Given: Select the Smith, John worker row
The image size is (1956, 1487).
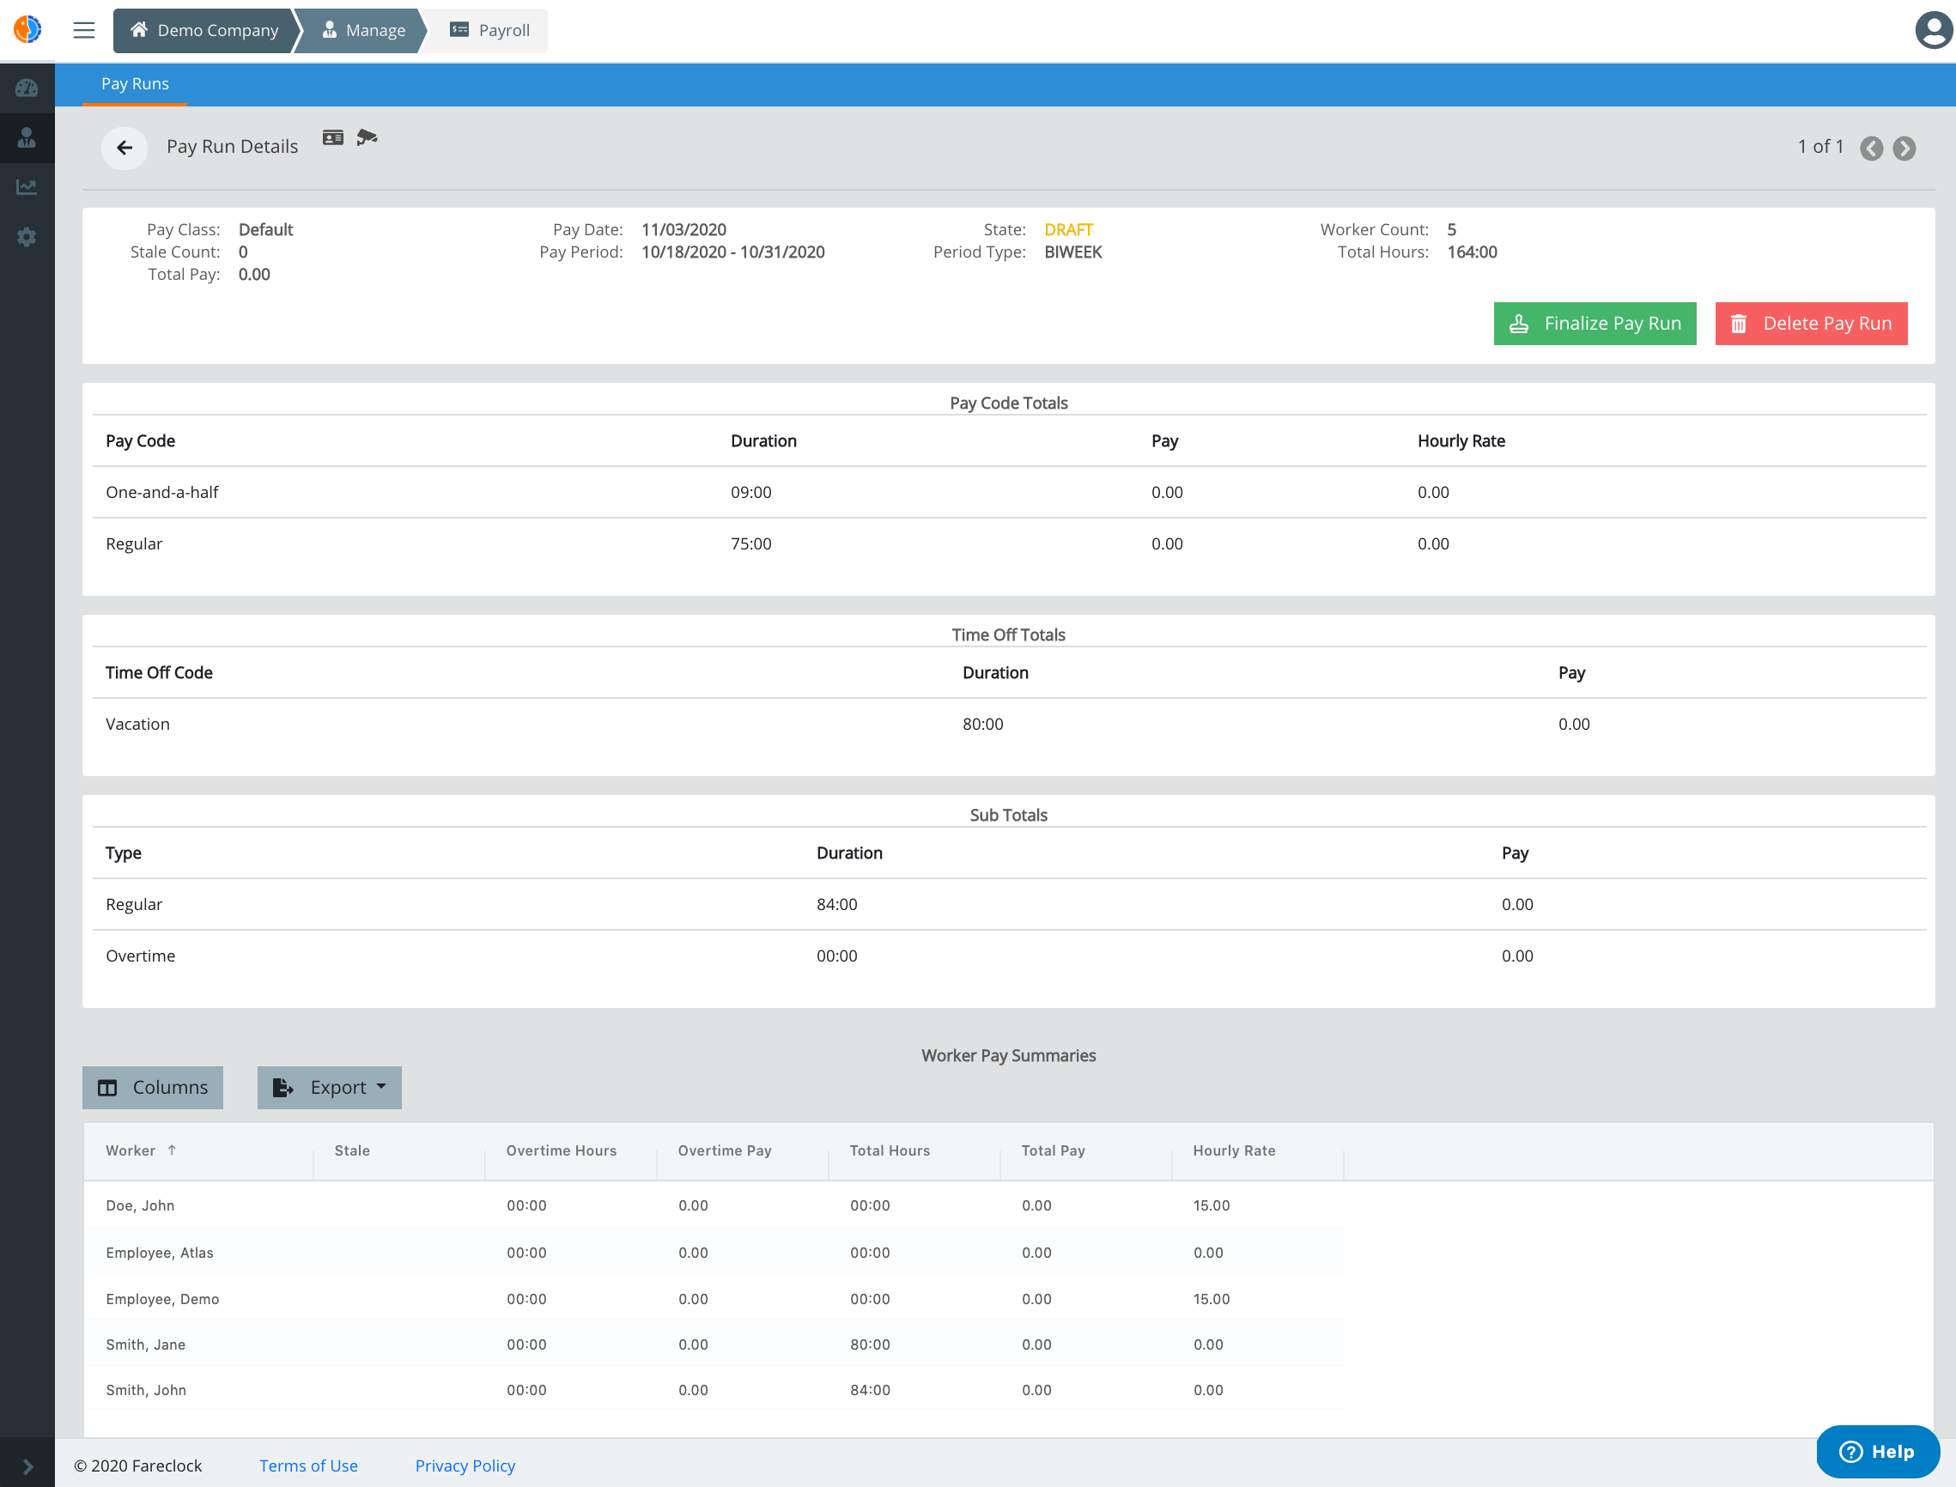Looking at the screenshot, I should (714, 1390).
